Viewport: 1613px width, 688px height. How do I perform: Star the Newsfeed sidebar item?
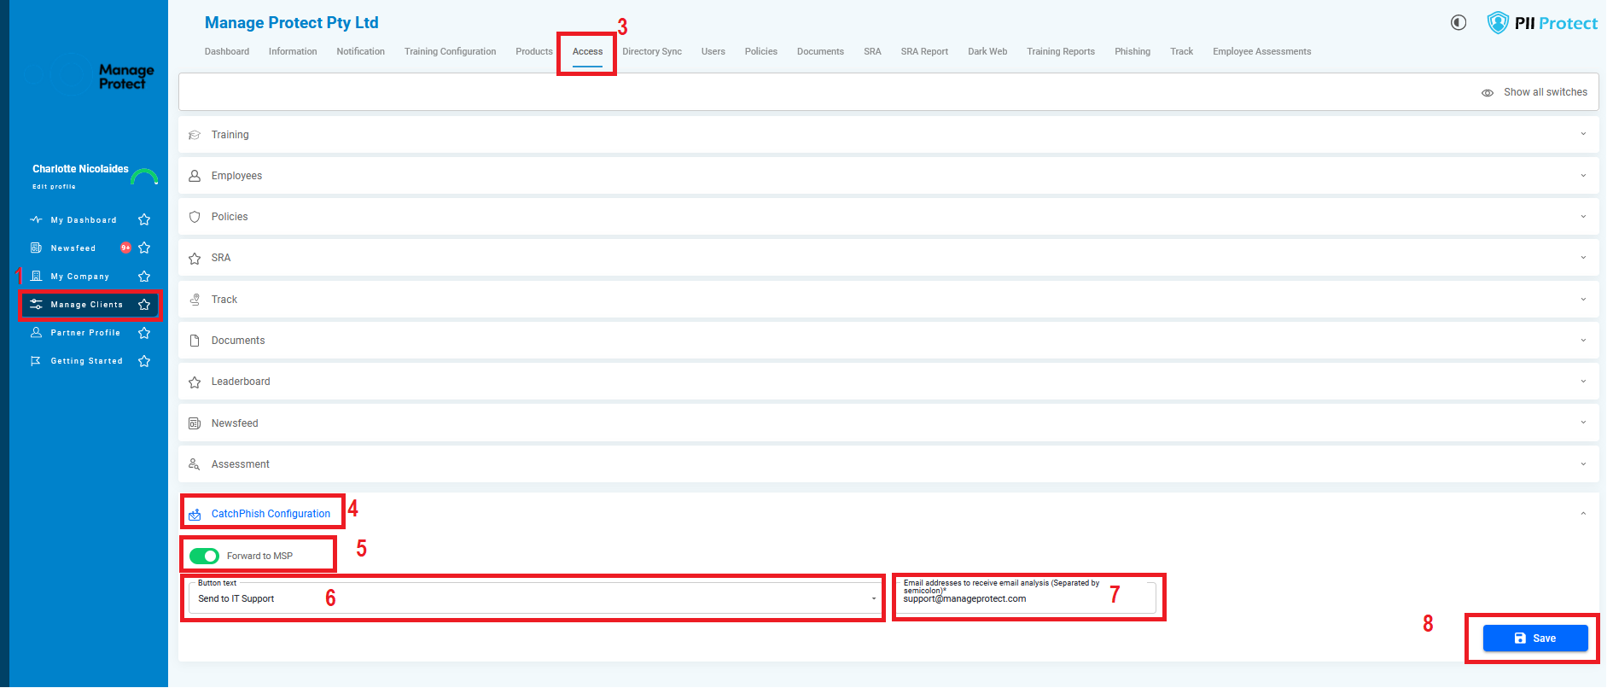pyautogui.click(x=144, y=248)
